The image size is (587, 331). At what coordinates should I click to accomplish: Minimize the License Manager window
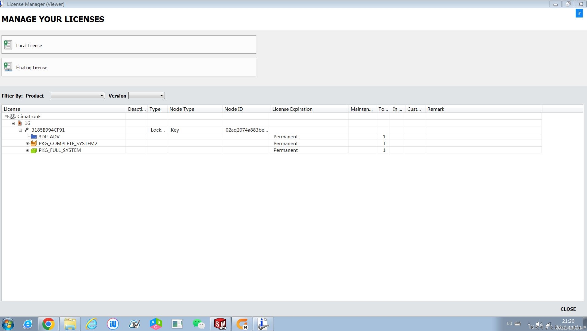click(x=555, y=4)
